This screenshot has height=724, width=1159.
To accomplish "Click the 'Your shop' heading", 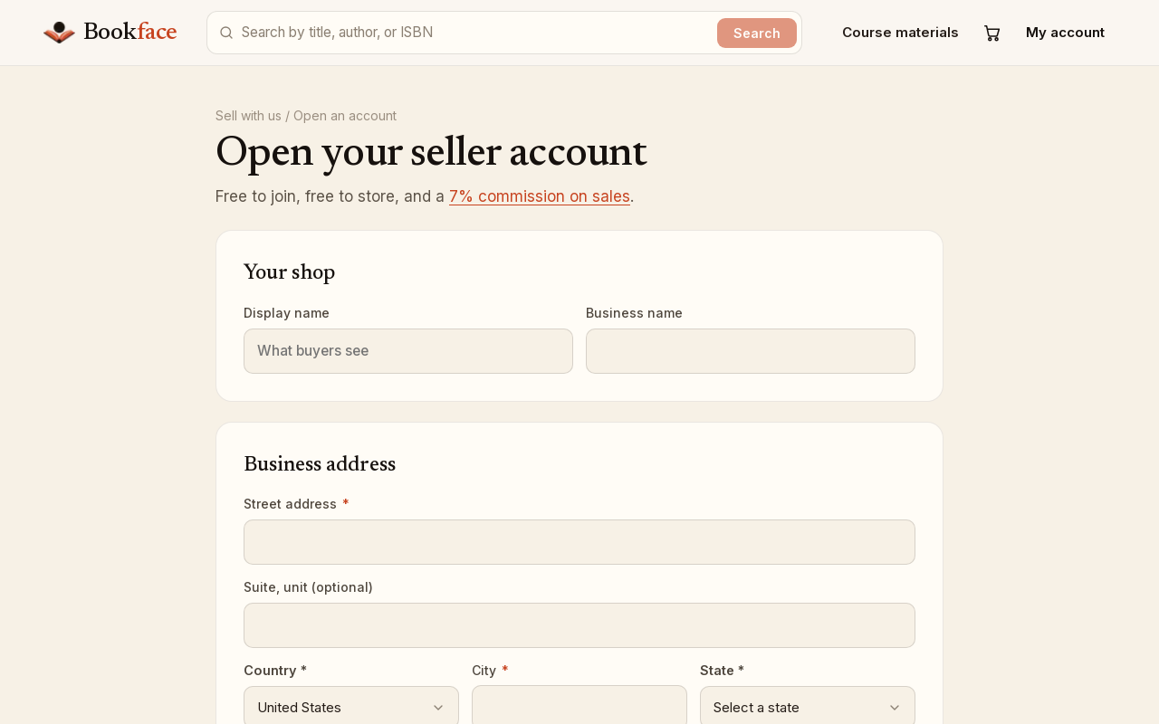I will coord(289,272).
